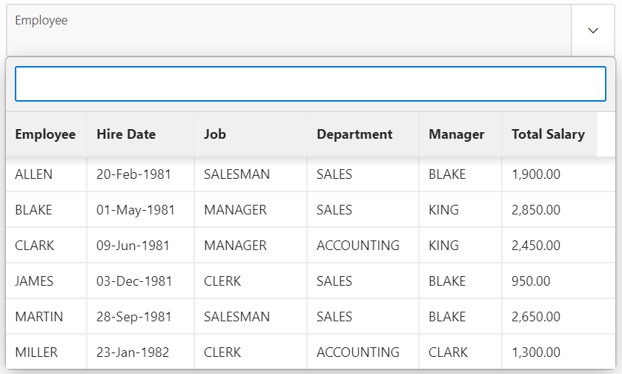Click the popup search input field
The width and height of the screenshot is (622, 374).
[311, 84]
